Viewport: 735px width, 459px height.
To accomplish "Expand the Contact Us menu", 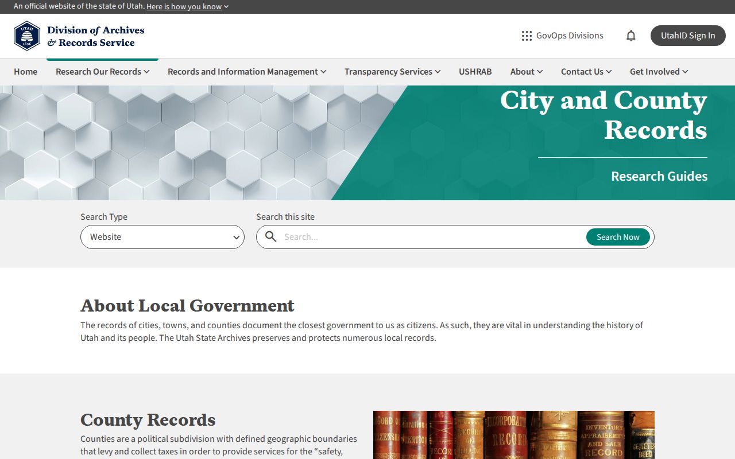I will tap(586, 72).
